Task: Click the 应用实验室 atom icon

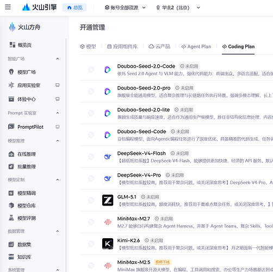Action: click(11, 85)
